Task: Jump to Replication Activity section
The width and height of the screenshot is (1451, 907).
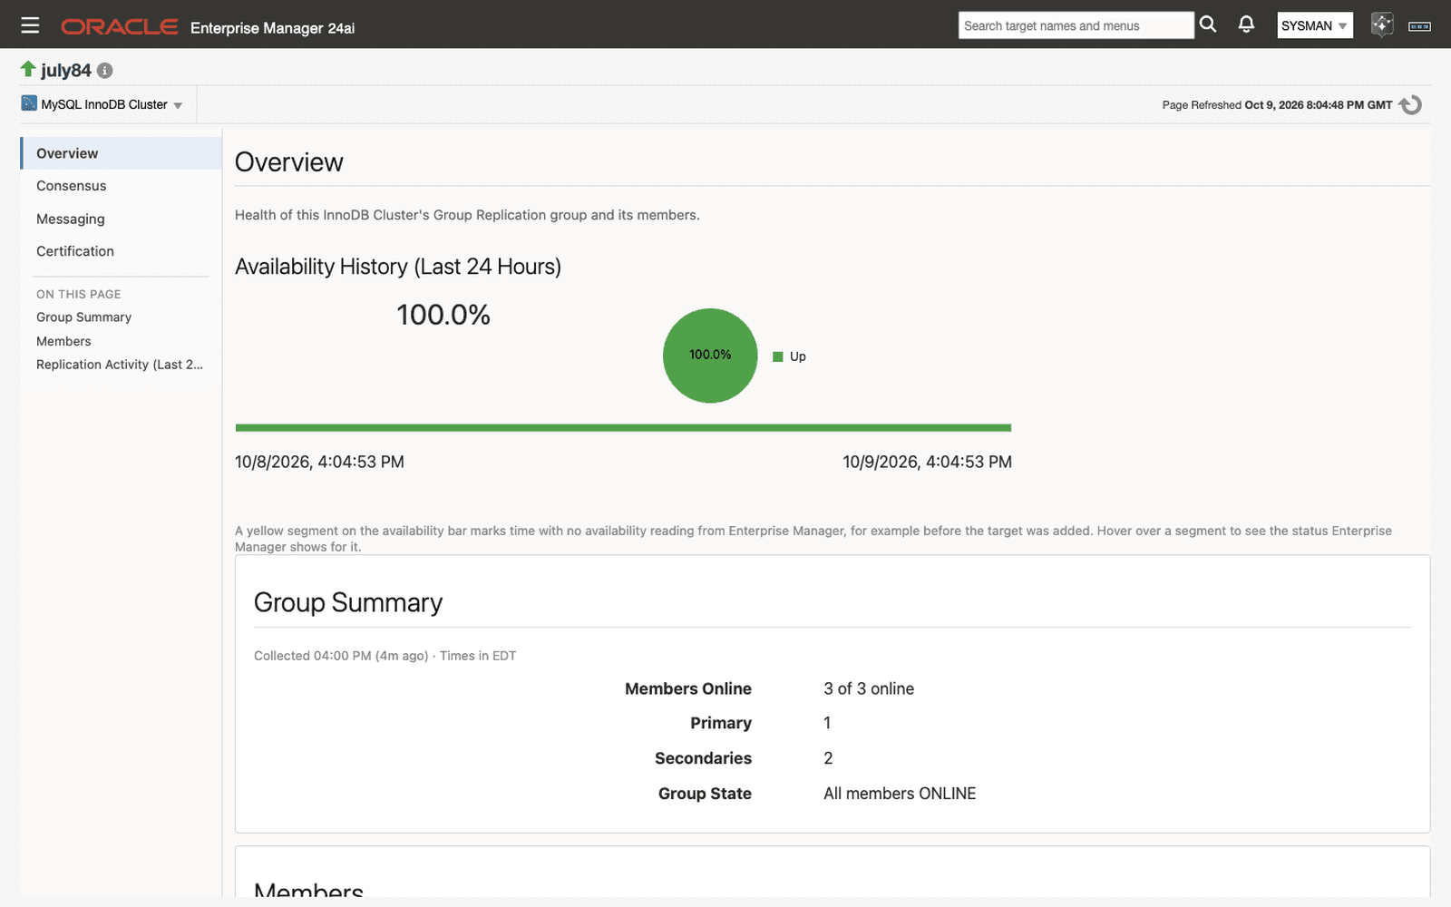Action: click(x=120, y=365)
